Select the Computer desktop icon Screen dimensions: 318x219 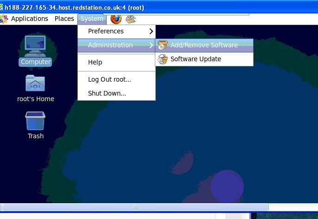pyautogui.click(x=35, y=46)
